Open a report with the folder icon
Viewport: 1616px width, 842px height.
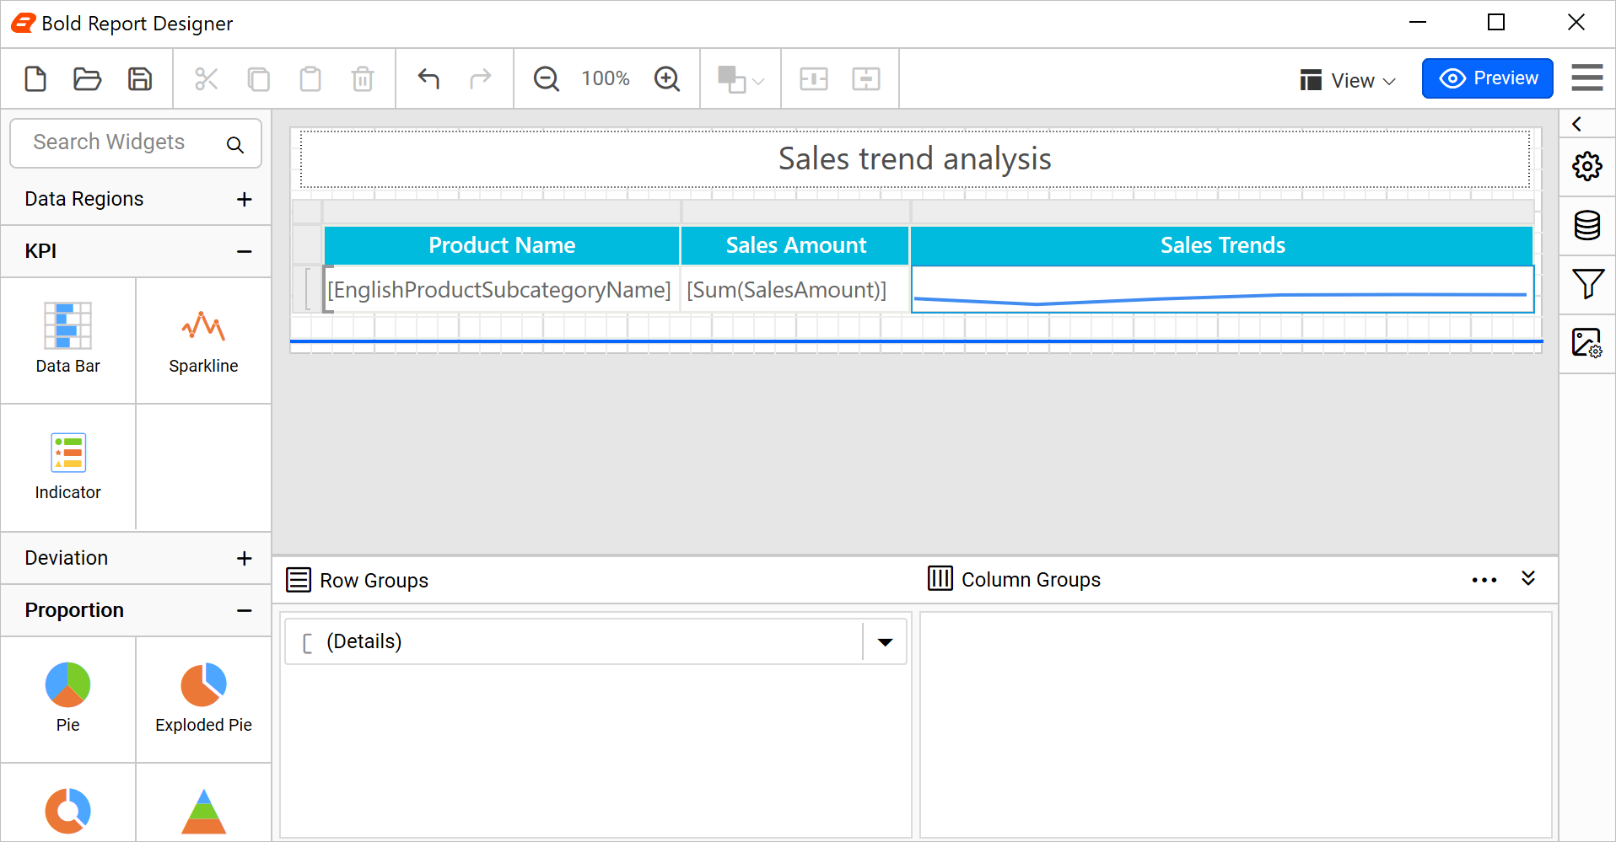tap(87, 78)
